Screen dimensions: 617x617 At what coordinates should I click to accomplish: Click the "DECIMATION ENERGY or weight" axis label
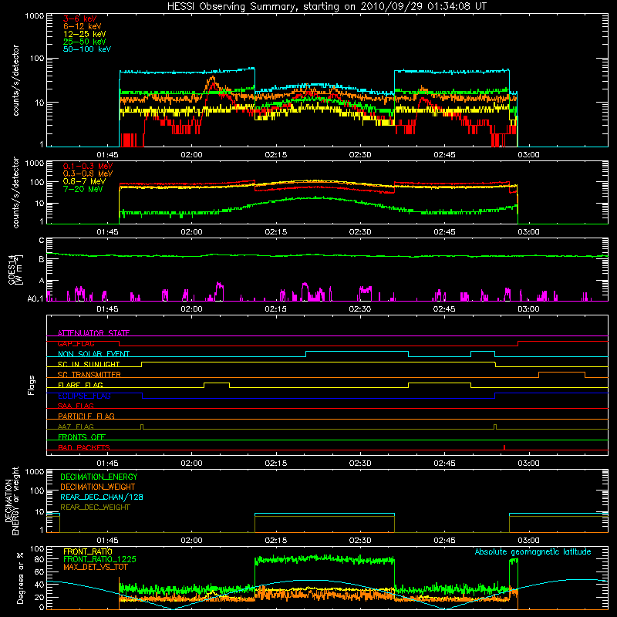(12, 501)
